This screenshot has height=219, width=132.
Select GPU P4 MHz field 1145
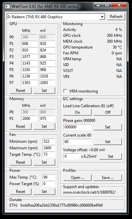point(29,63)
